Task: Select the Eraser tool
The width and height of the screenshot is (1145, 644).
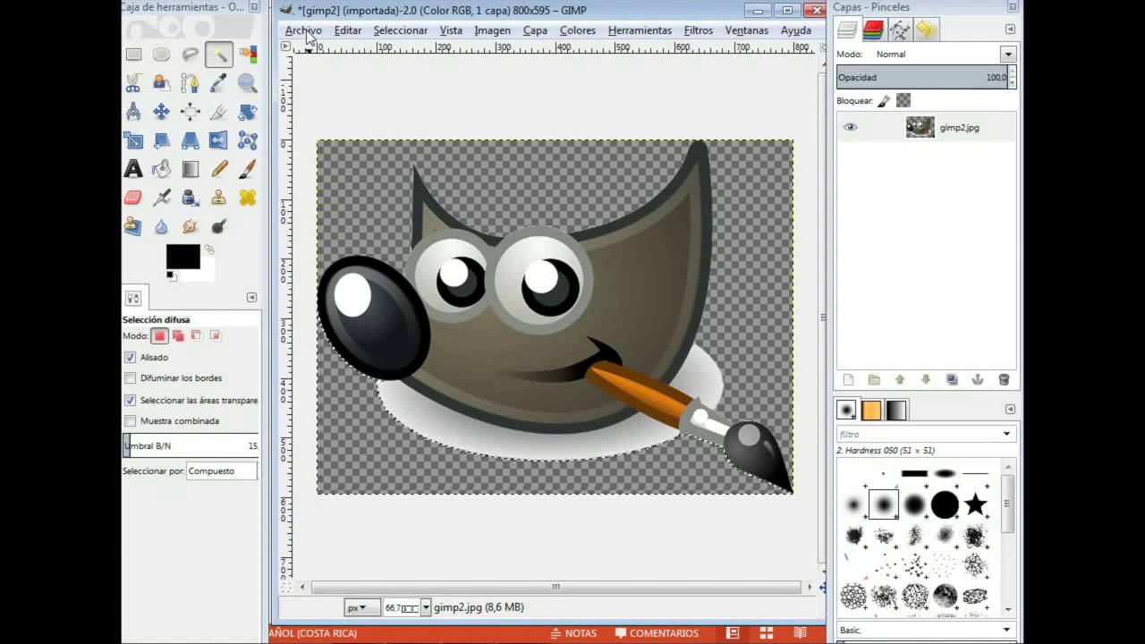Action: point(133,198)
